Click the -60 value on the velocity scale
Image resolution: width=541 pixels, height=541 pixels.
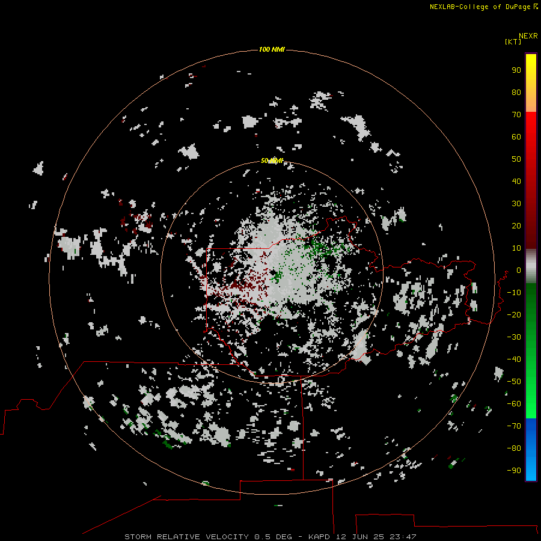(514, 404)
